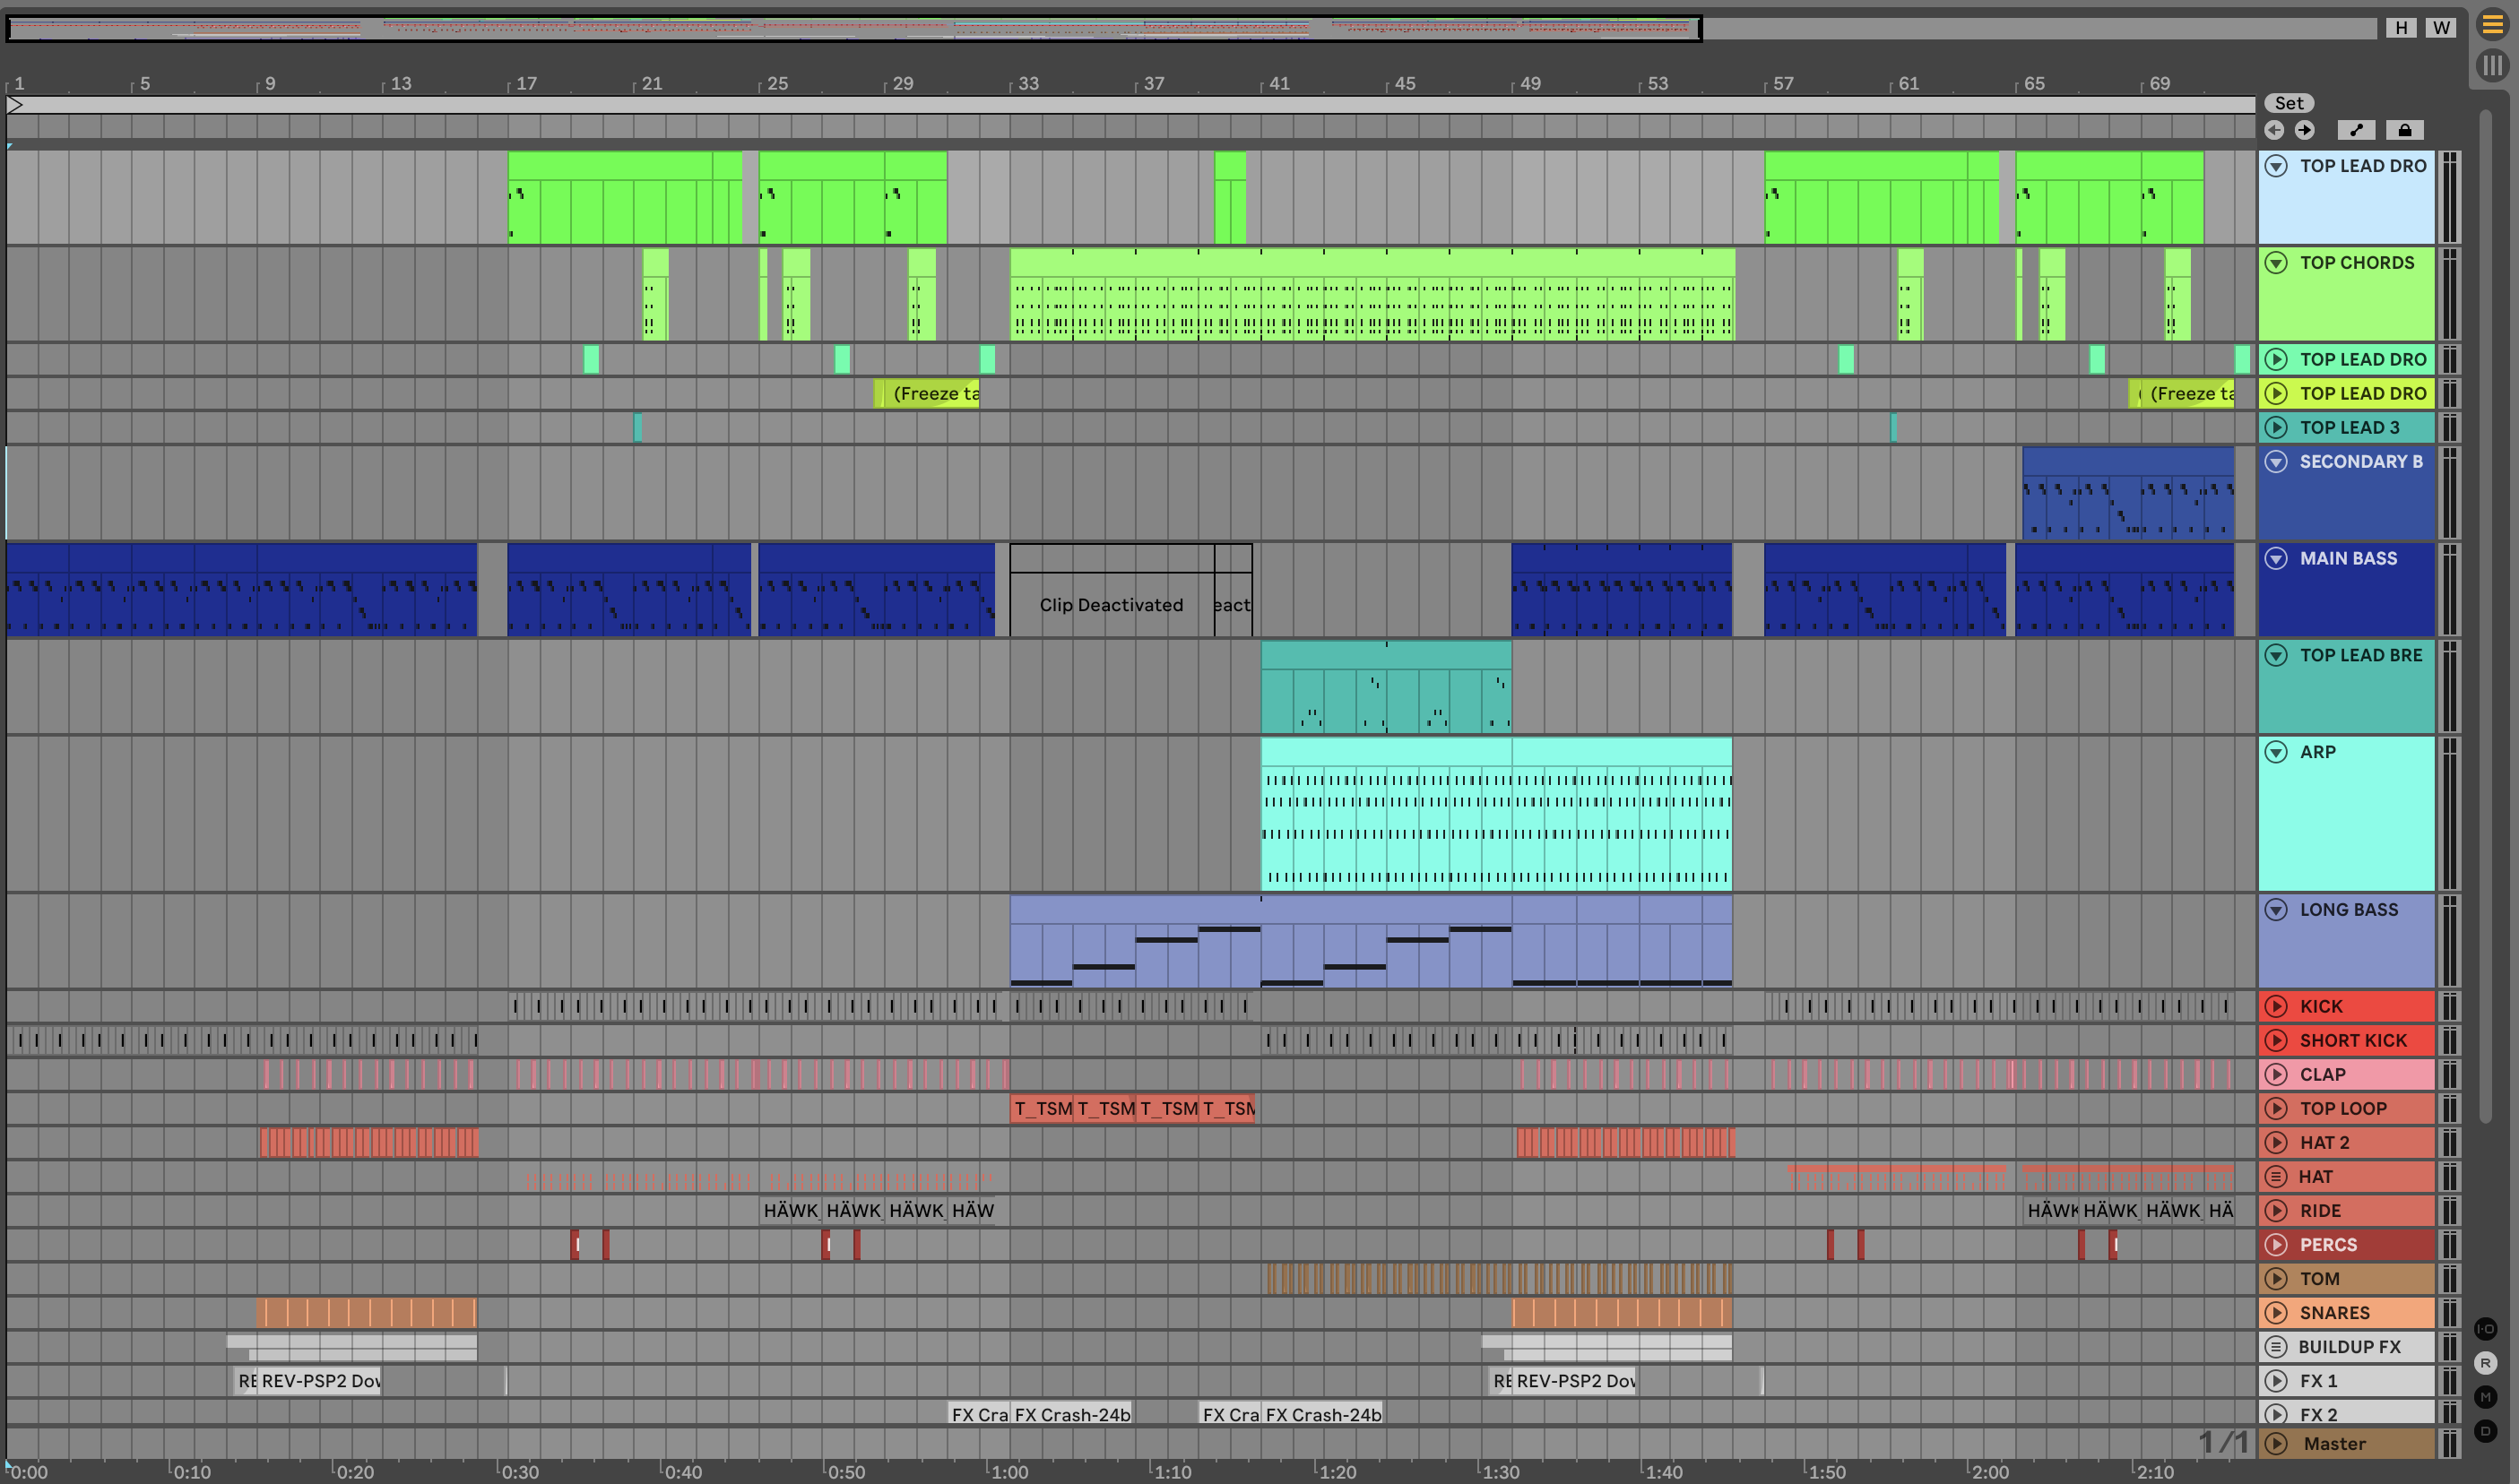Click bar 17 in the beat-time ruler
Viewport: 2519px width, 1484px height.
(x=526, y=83)
